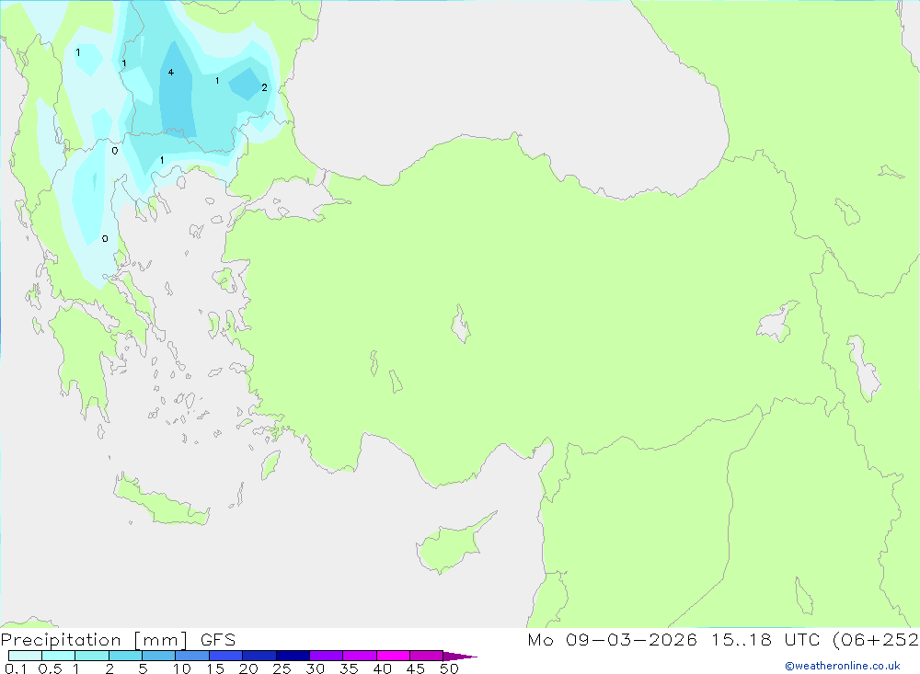This screenshot has height=674, width=920.
Task: Click the 0.5–1 mm legend color swatch
Action: 59,656
